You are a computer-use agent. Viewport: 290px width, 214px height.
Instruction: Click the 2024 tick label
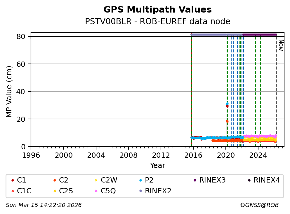point(258,155)
